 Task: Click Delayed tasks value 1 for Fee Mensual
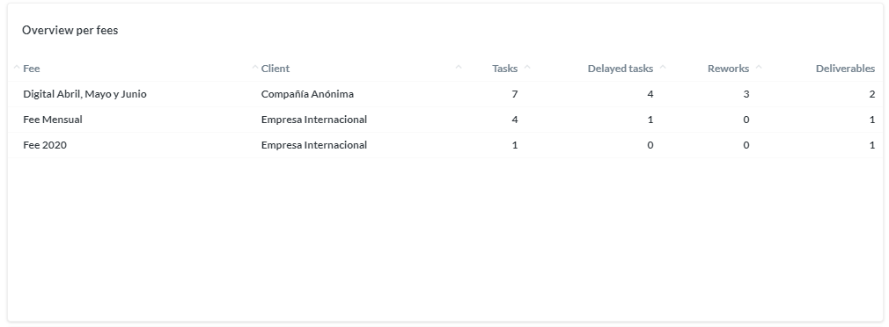(650, 120)
